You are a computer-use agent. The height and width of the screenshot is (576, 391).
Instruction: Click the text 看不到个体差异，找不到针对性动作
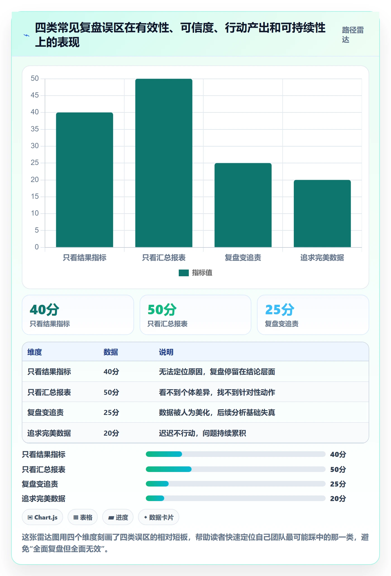[217, 392]
